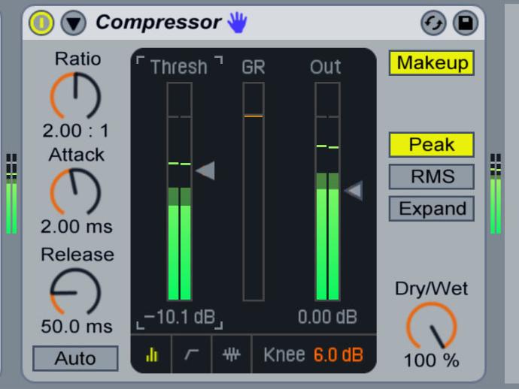This screenshot has width=519, height=389.
Task: Toggle the Compressor device activator button
Action: (42, 24)
